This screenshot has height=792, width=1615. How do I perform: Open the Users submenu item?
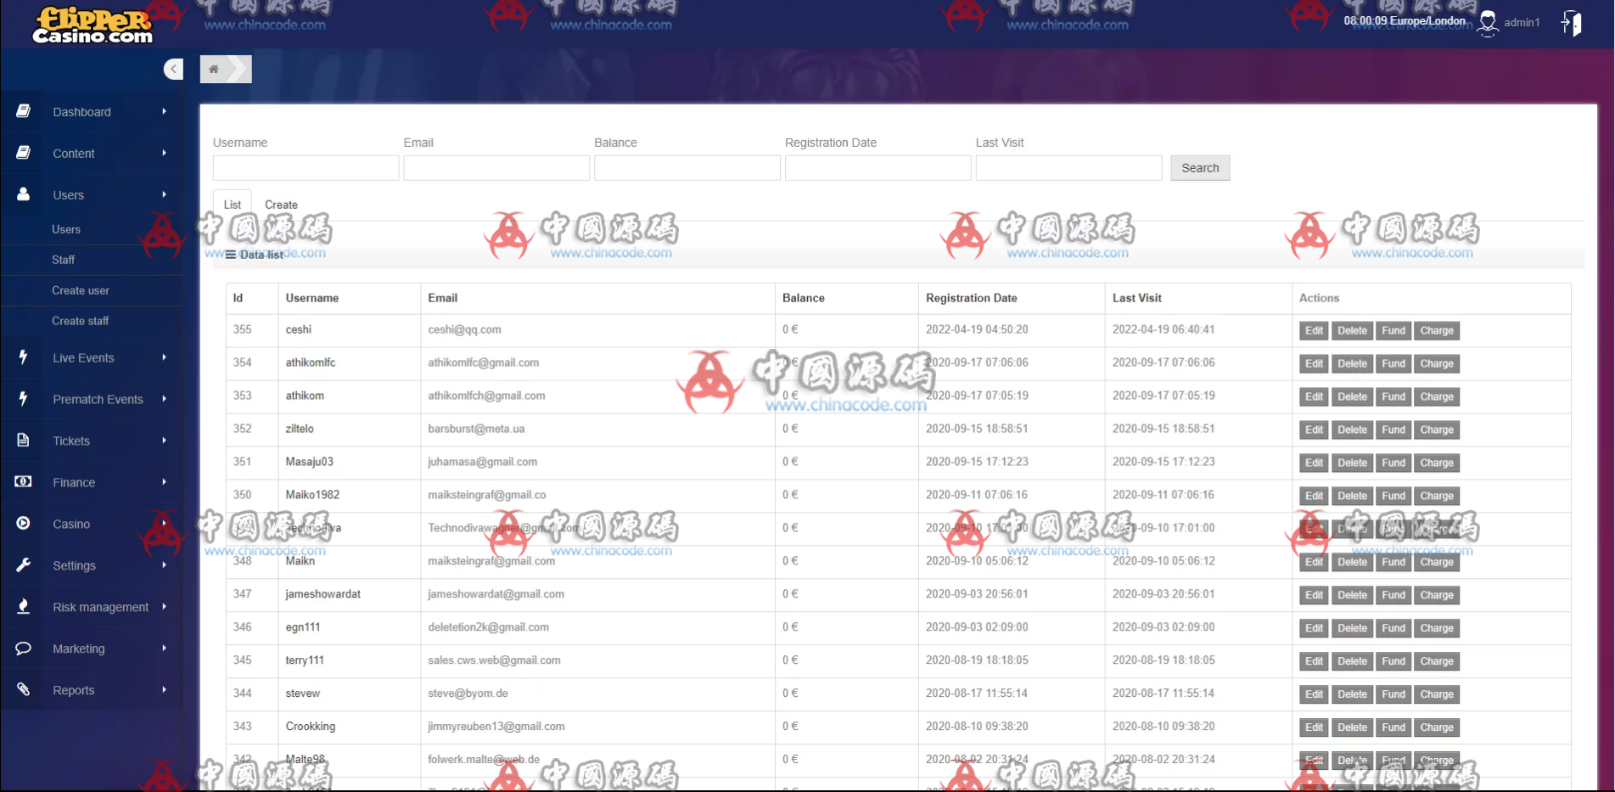(66, 229)
